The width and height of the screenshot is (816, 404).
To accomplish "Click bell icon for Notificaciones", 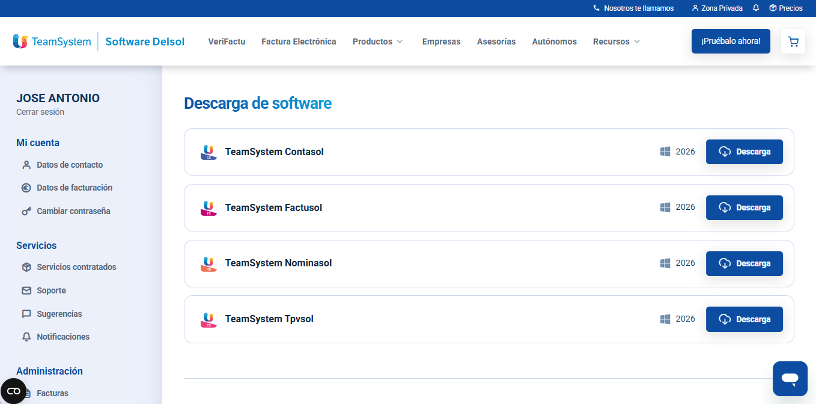I will (26, 337).
